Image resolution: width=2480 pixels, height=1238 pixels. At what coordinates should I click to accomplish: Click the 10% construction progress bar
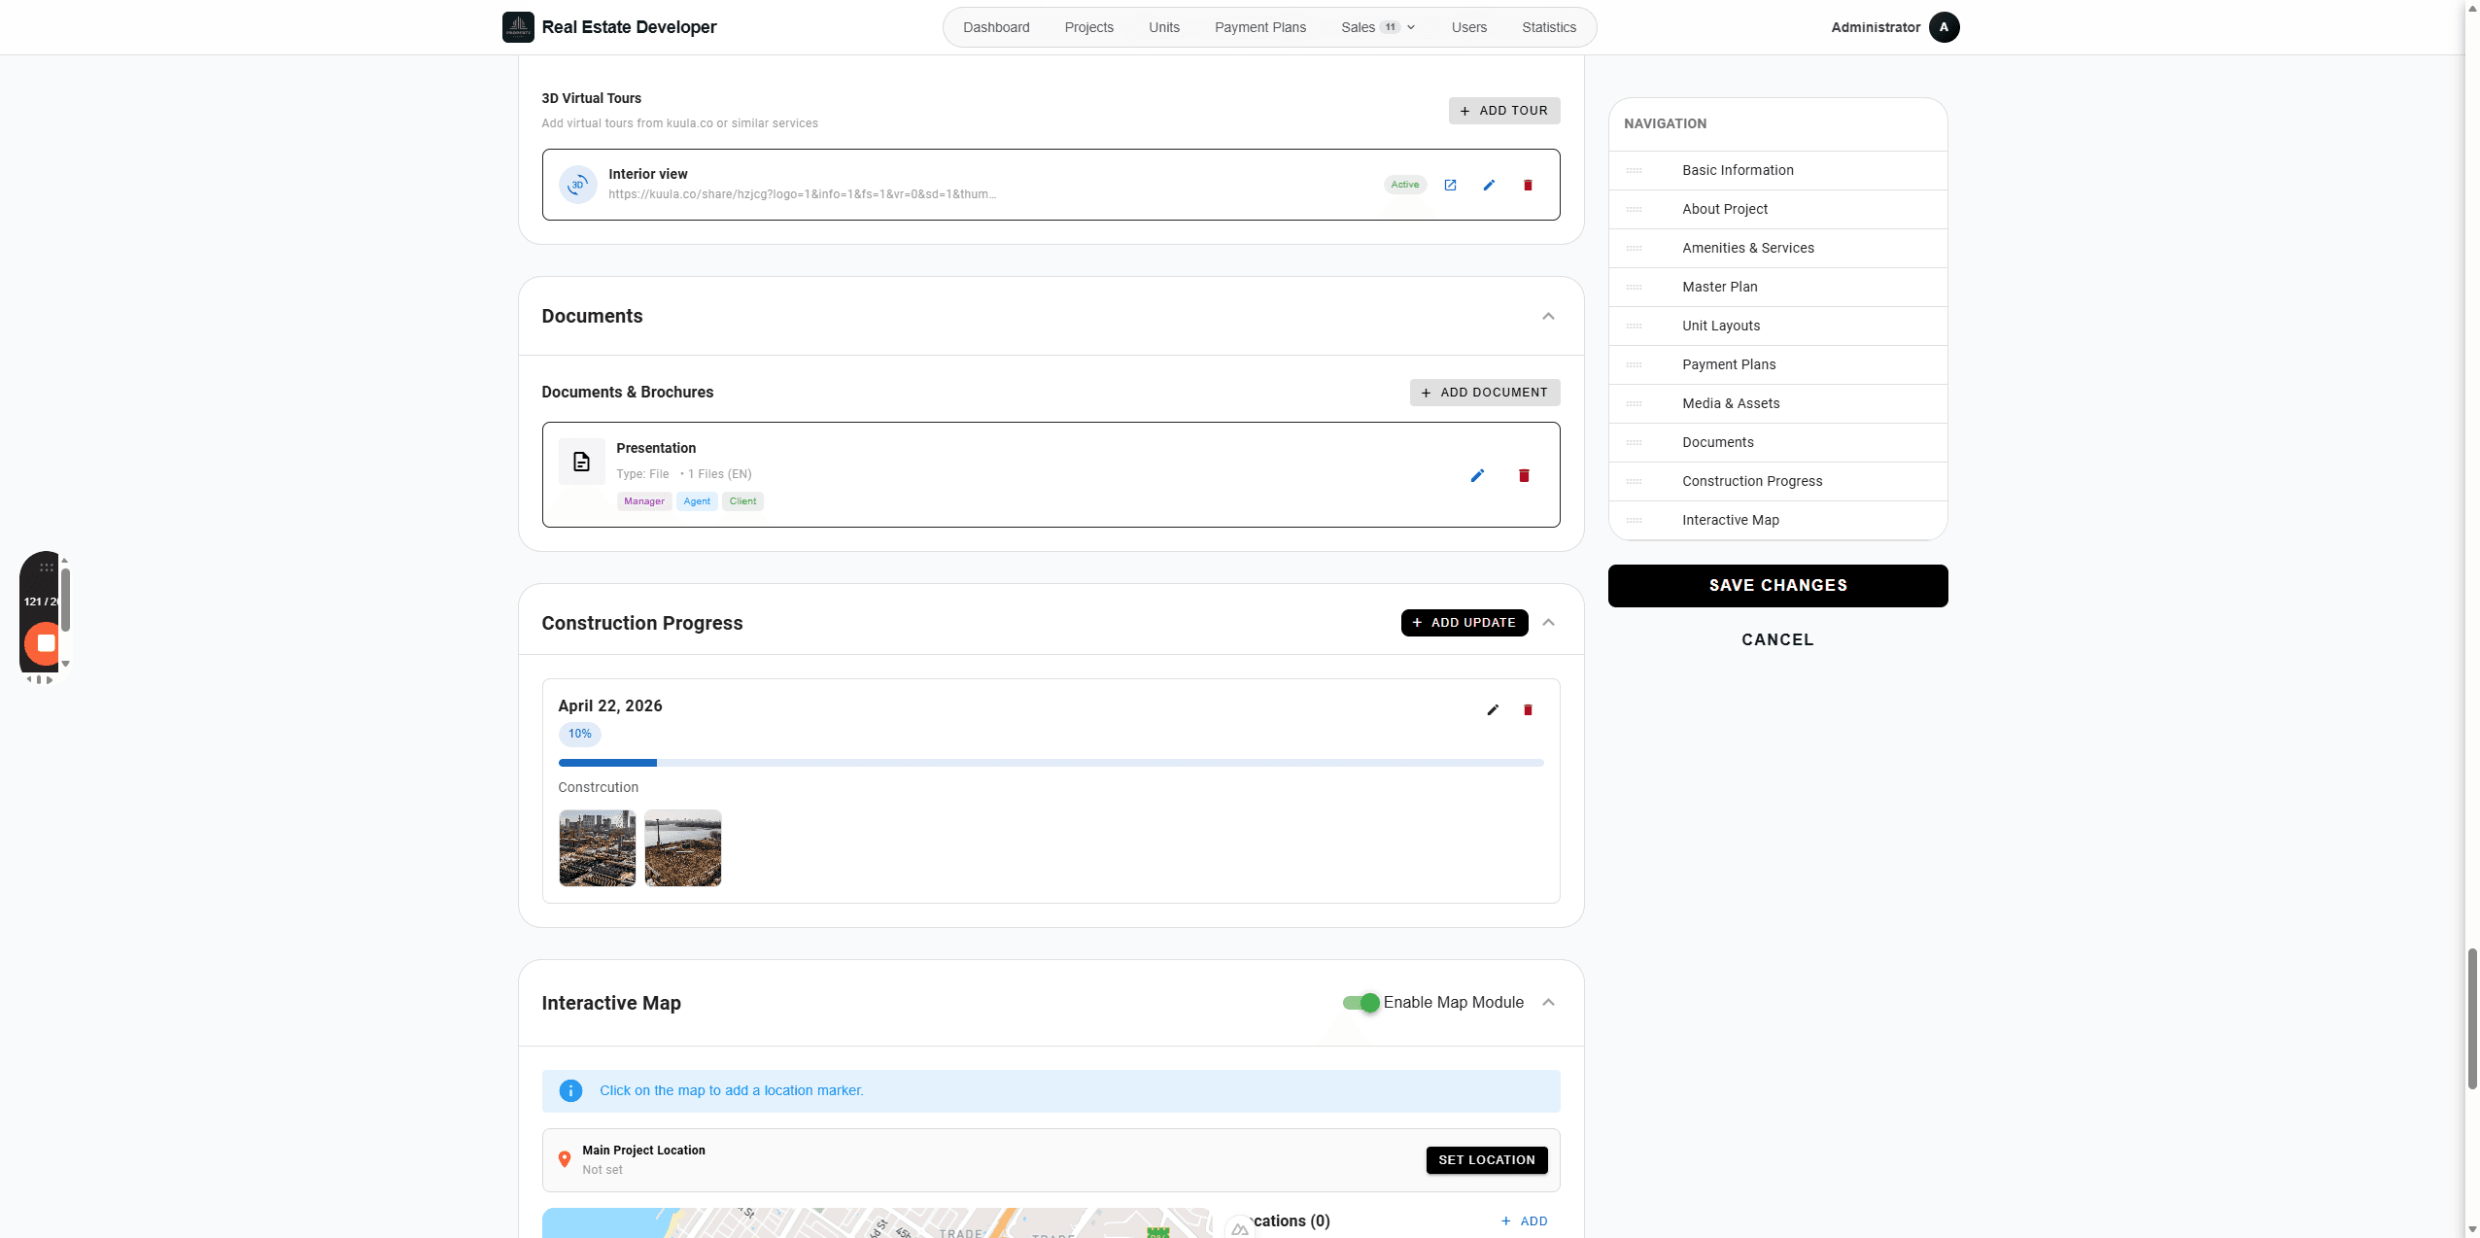pyautogui.click(x=1051, y=763)
